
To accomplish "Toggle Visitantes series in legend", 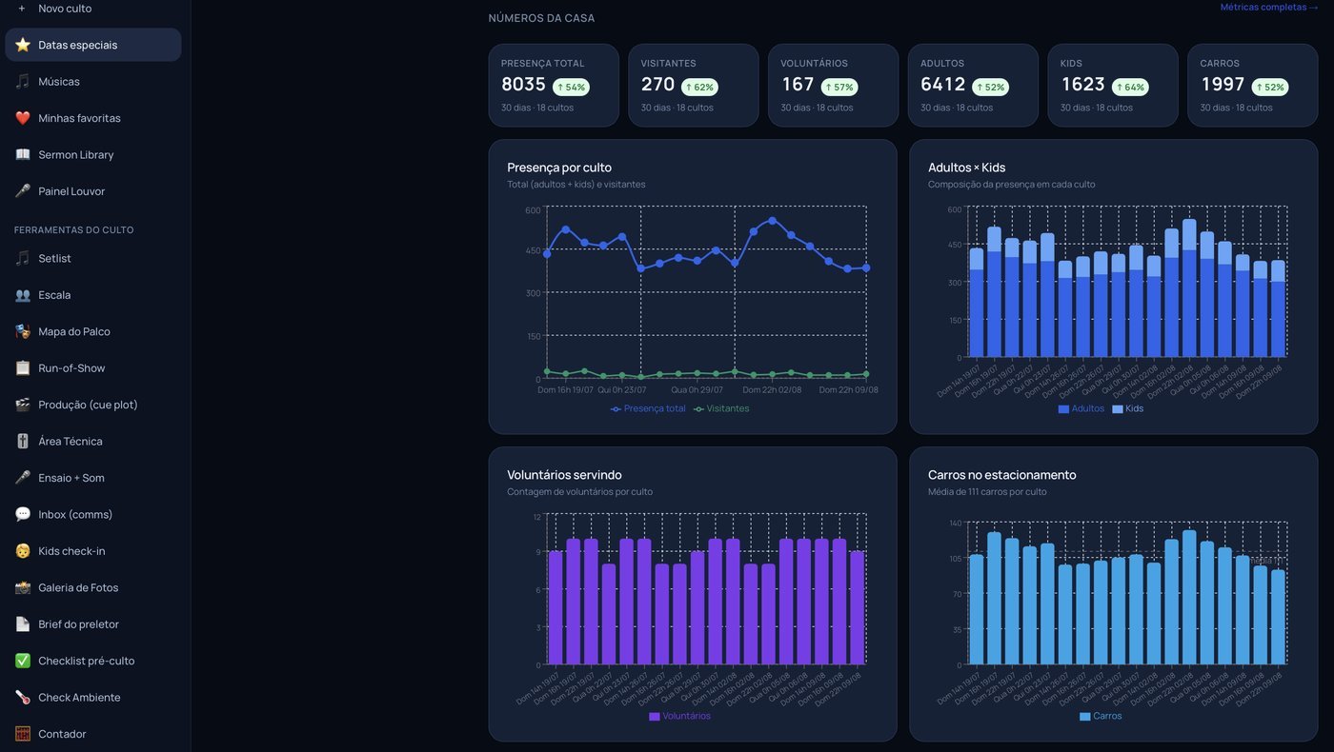I will point(721,408).
